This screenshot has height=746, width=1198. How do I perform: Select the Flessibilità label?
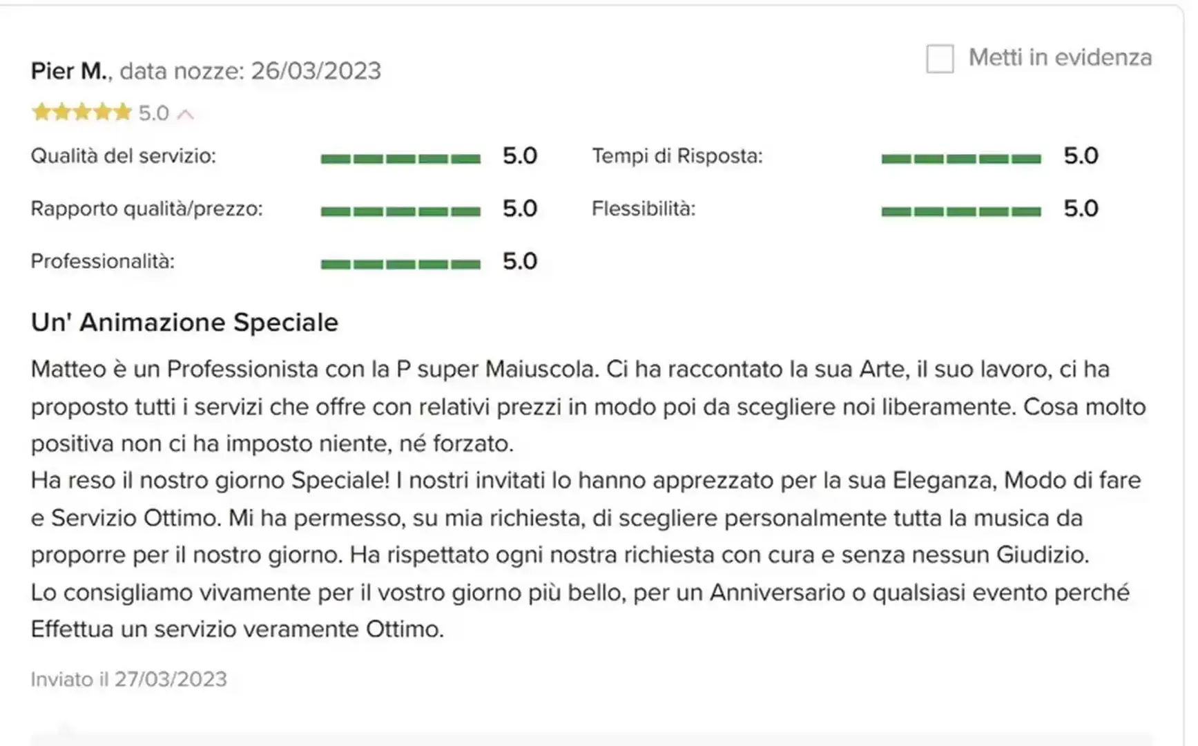[x=643, y=209]
